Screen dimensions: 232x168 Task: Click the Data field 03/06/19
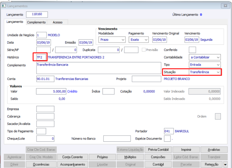(43, 42)
